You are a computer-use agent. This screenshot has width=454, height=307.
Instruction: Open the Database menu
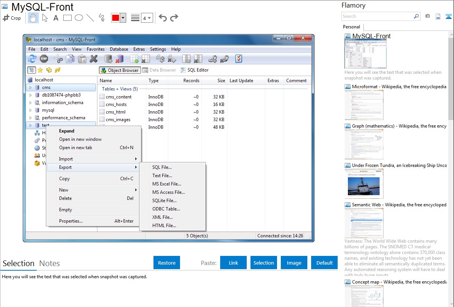119,49
